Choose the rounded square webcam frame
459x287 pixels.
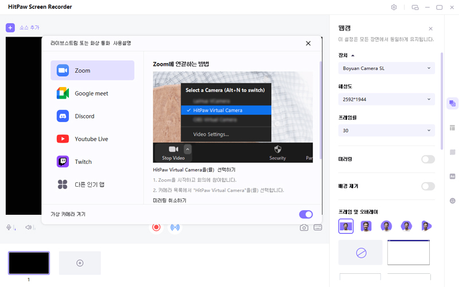click(366, 226)
